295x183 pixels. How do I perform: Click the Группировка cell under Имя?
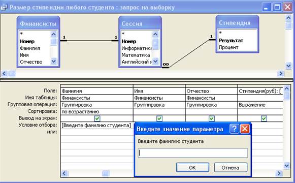point(159,105)
